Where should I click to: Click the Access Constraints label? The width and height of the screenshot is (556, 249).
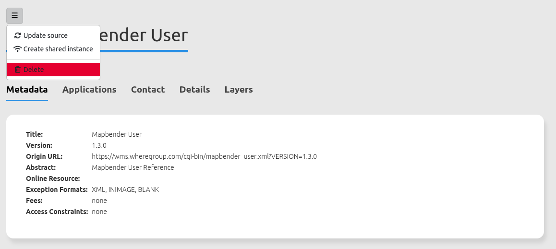tap(57, 212)
